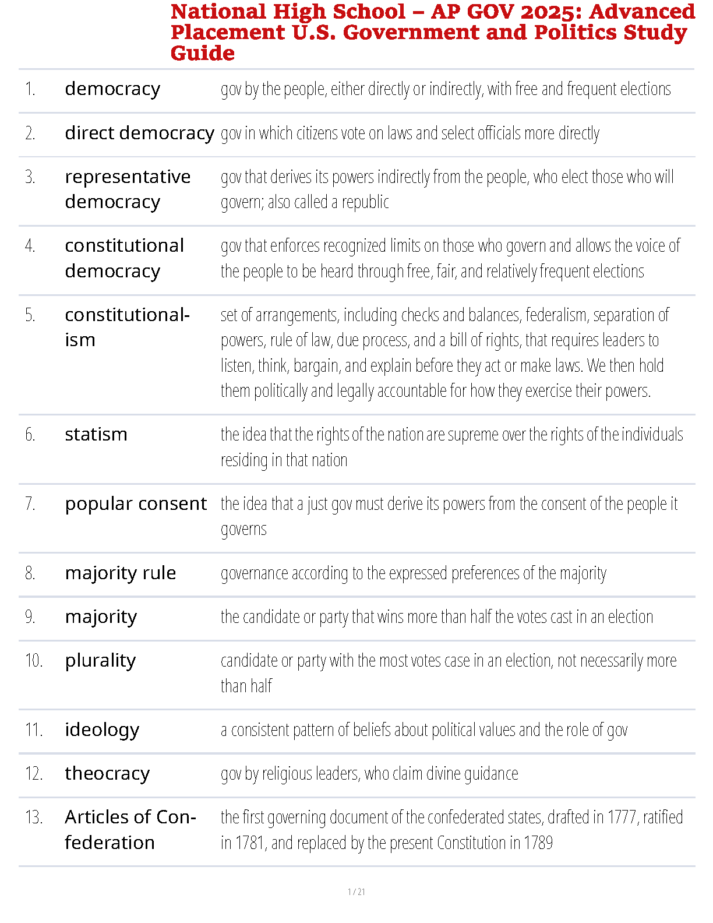Click the "majority rule" term
The image size is (713, 923).
[121, 573]
